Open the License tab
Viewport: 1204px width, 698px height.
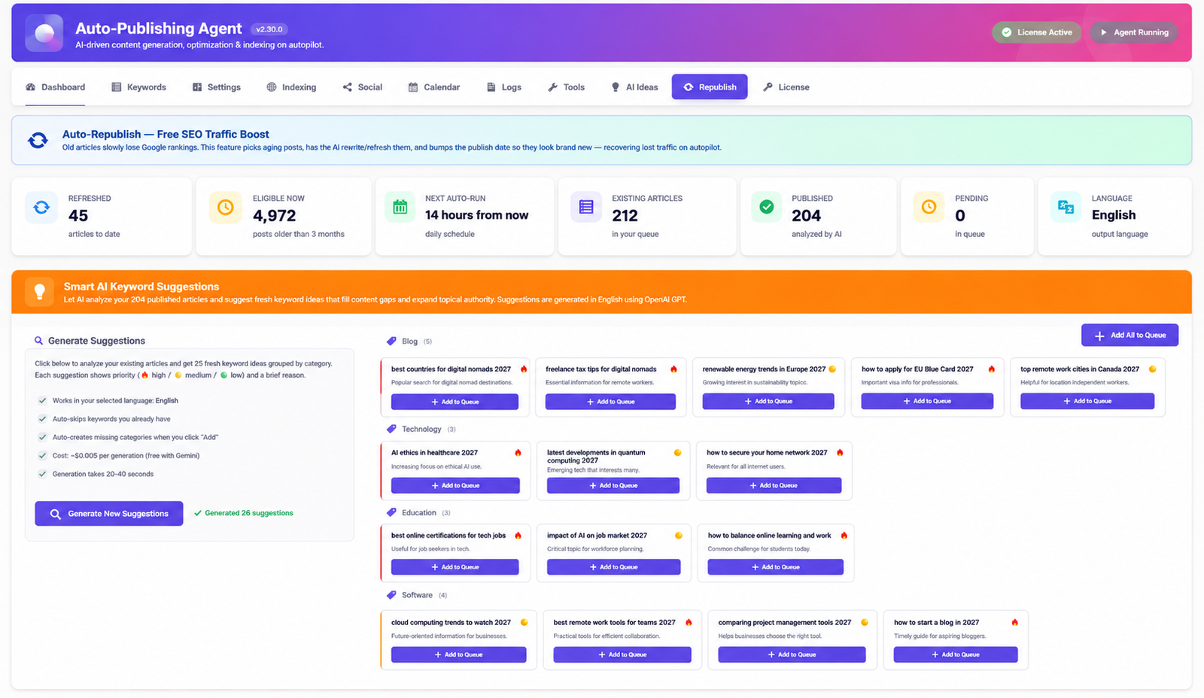pyautogui.click(x=786, y=87)
